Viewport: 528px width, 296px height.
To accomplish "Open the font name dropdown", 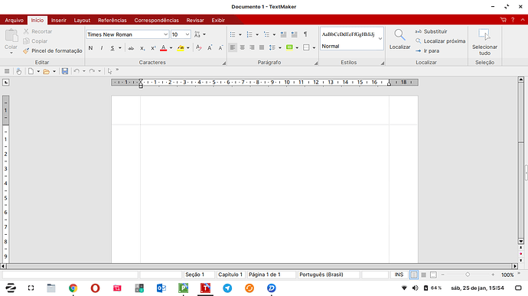I will tap(165, 34).
